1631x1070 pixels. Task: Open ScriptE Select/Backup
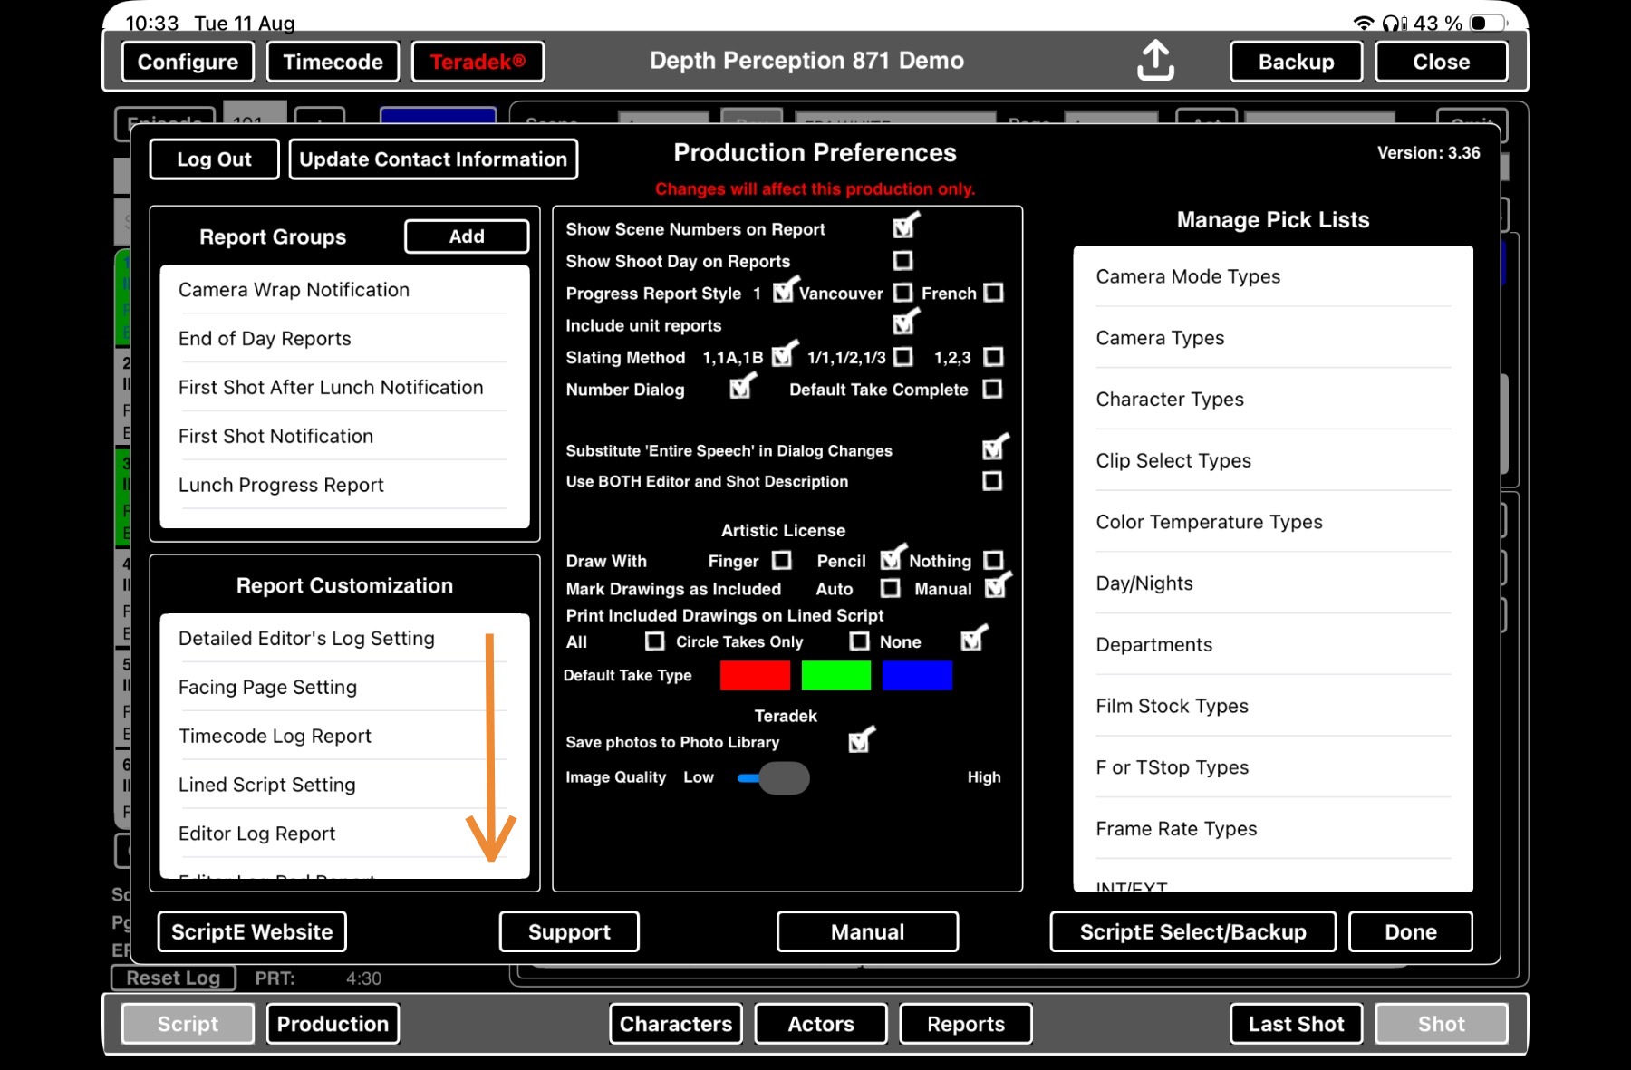[1192, 931]
